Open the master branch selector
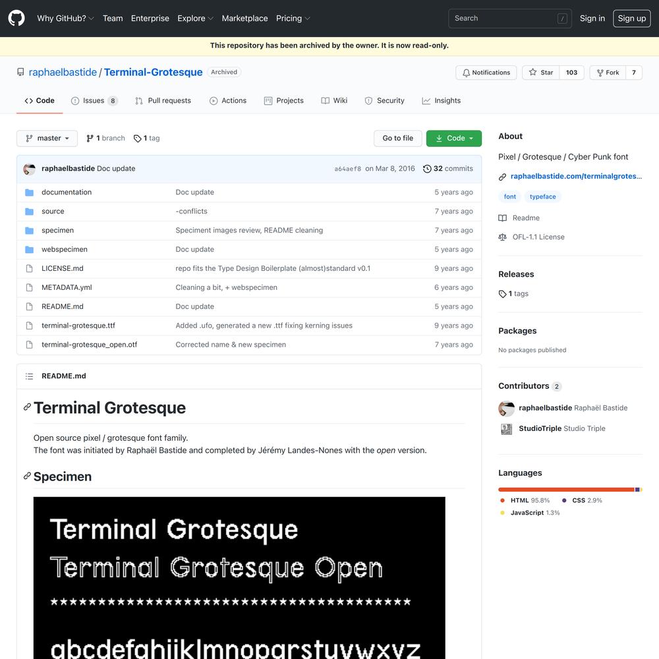 (47, 138)
